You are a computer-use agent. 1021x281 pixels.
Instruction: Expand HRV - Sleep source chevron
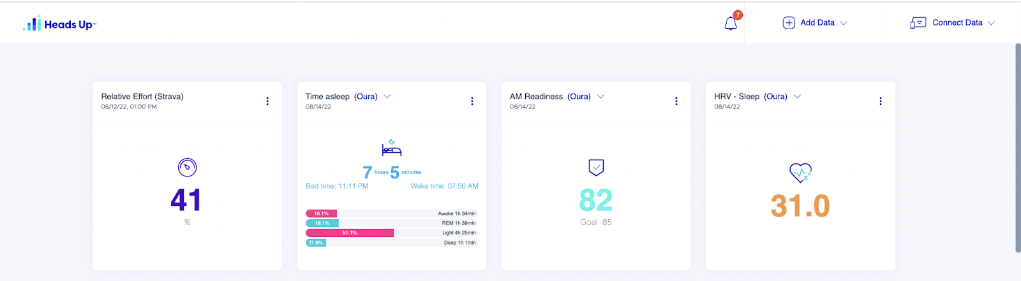tap(797, 97)
